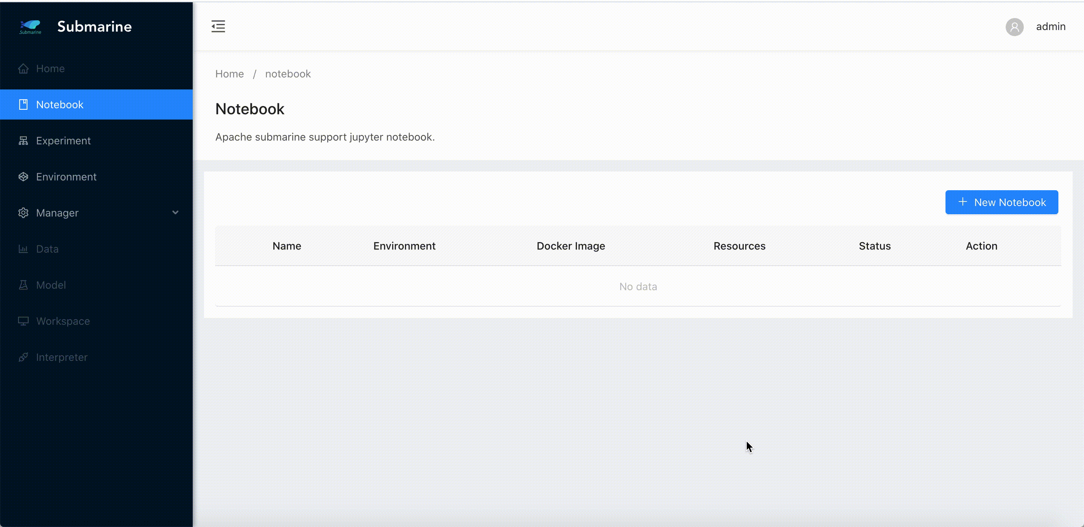This screenshot has width=1084, height=527.
Task: Click the Home house icon in sidebar
Action: (x=24, y=68)
